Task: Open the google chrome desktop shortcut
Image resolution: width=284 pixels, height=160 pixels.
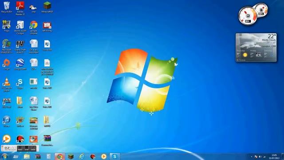Action: 34,27
